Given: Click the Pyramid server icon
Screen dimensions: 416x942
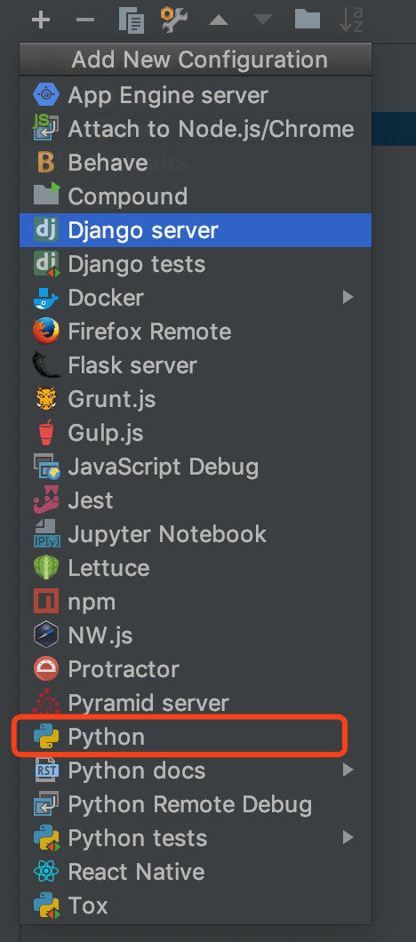Looking at the screenshot, I should (46, 702).
